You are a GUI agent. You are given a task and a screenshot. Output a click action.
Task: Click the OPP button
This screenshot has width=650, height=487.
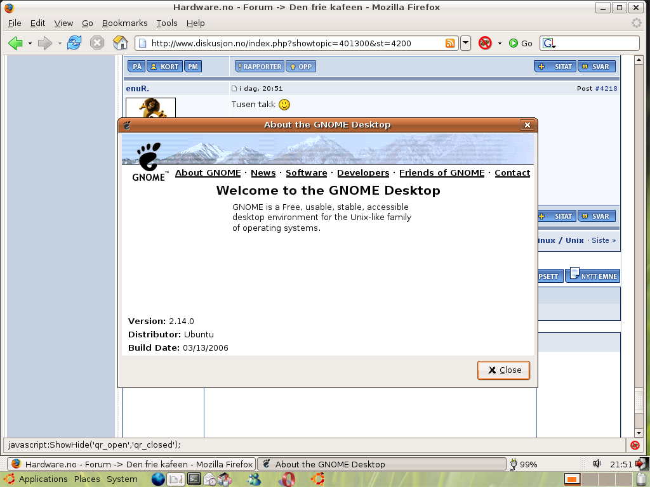pyautogui.click(x=301, y=66)
